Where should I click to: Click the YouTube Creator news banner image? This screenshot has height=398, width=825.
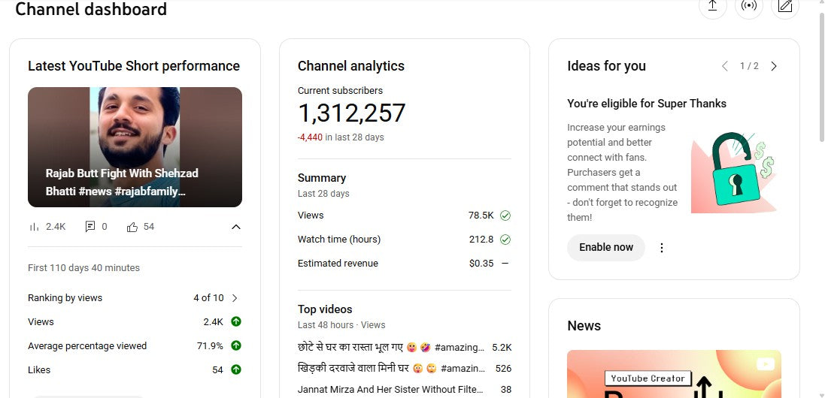[x=673, y=374]
